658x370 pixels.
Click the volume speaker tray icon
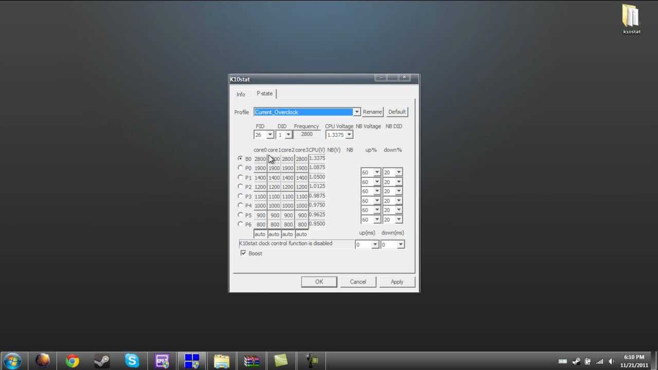611,361
